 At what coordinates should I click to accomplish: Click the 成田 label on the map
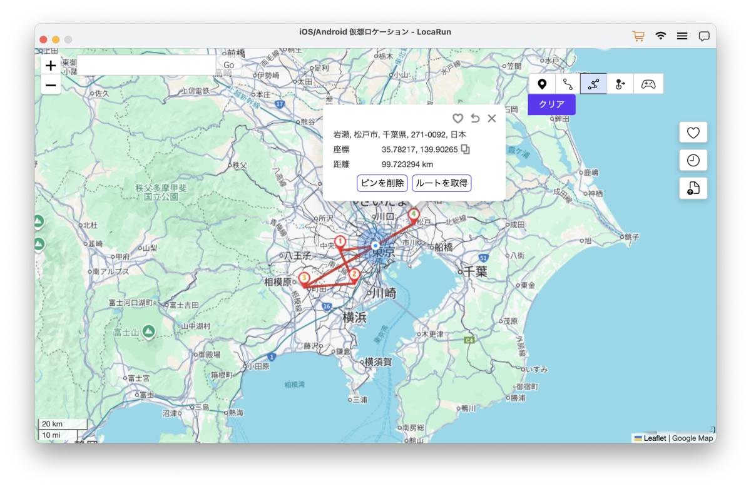(x=517, y=224)
